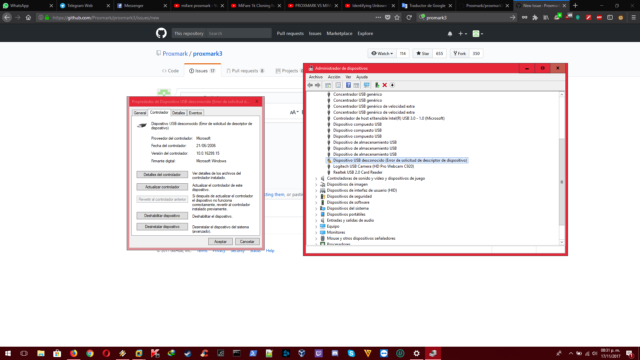The height and width of the screenshot is (360, 640).
Task: Click Desinstalar dispositivo button
Action: [162, 227]
